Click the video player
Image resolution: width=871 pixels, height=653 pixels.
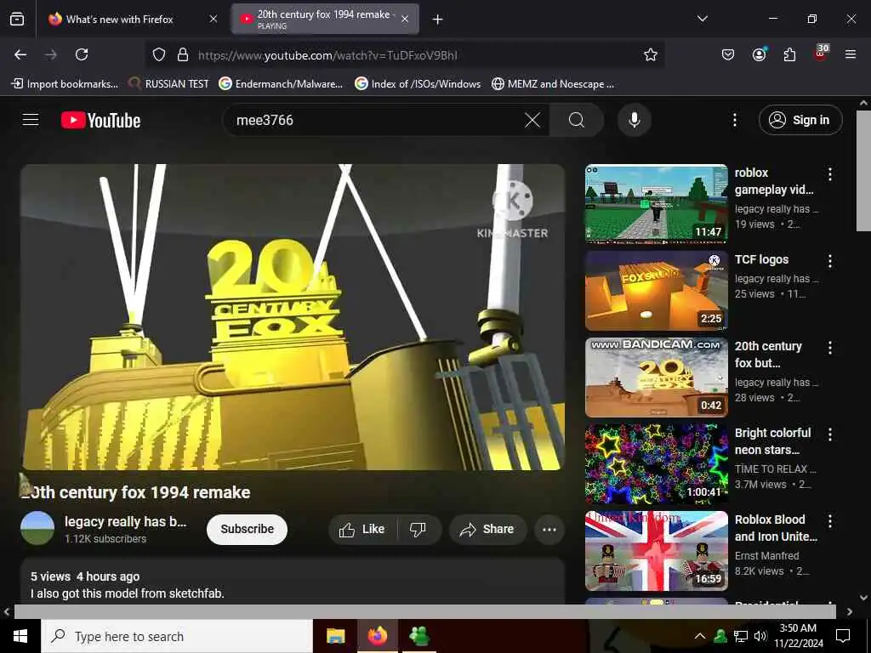click(x=293, y=317)
